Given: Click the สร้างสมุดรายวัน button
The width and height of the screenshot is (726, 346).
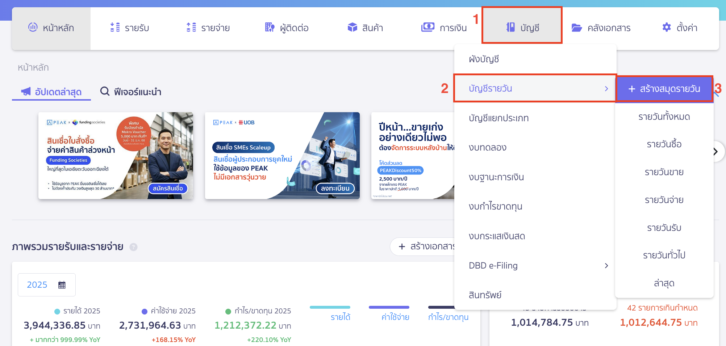Looking at the screenshot, I should (664, 89).
